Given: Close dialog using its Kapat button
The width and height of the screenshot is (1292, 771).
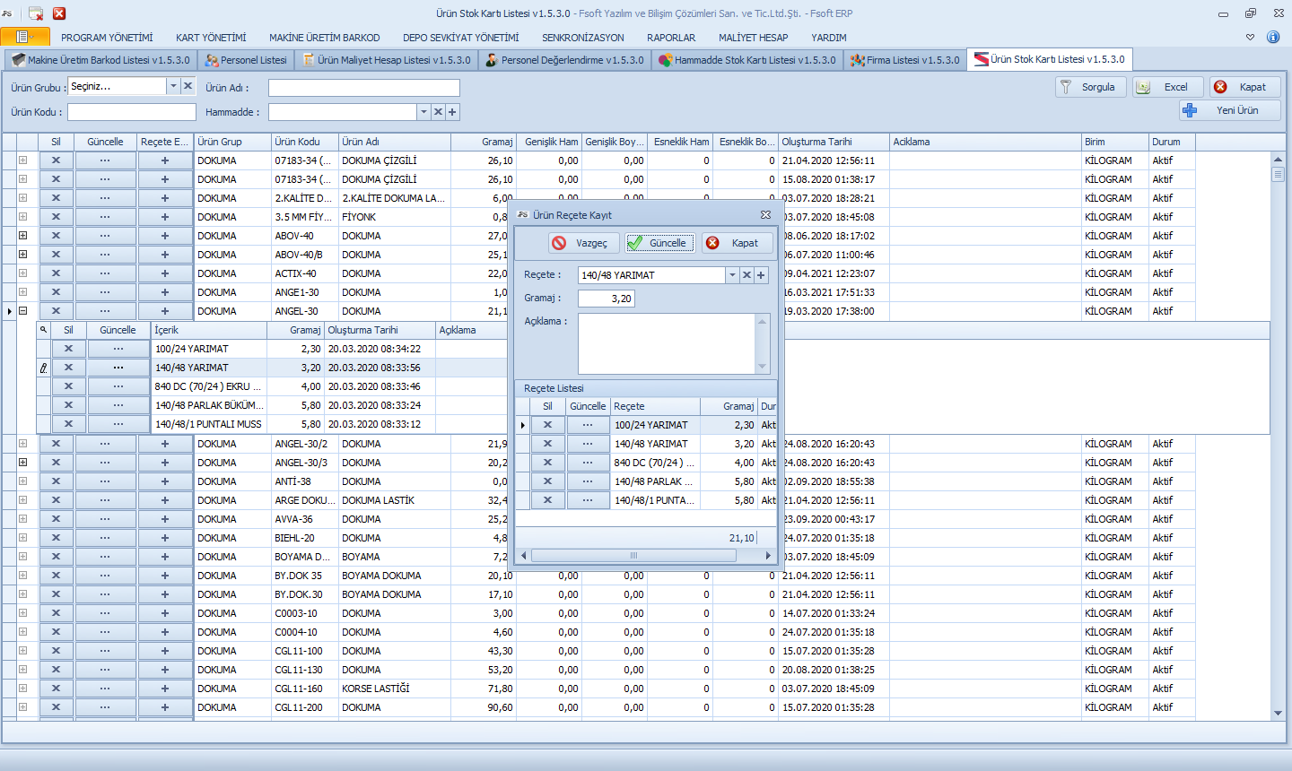Looking at the screenshot, I should [x=736, y=243].
